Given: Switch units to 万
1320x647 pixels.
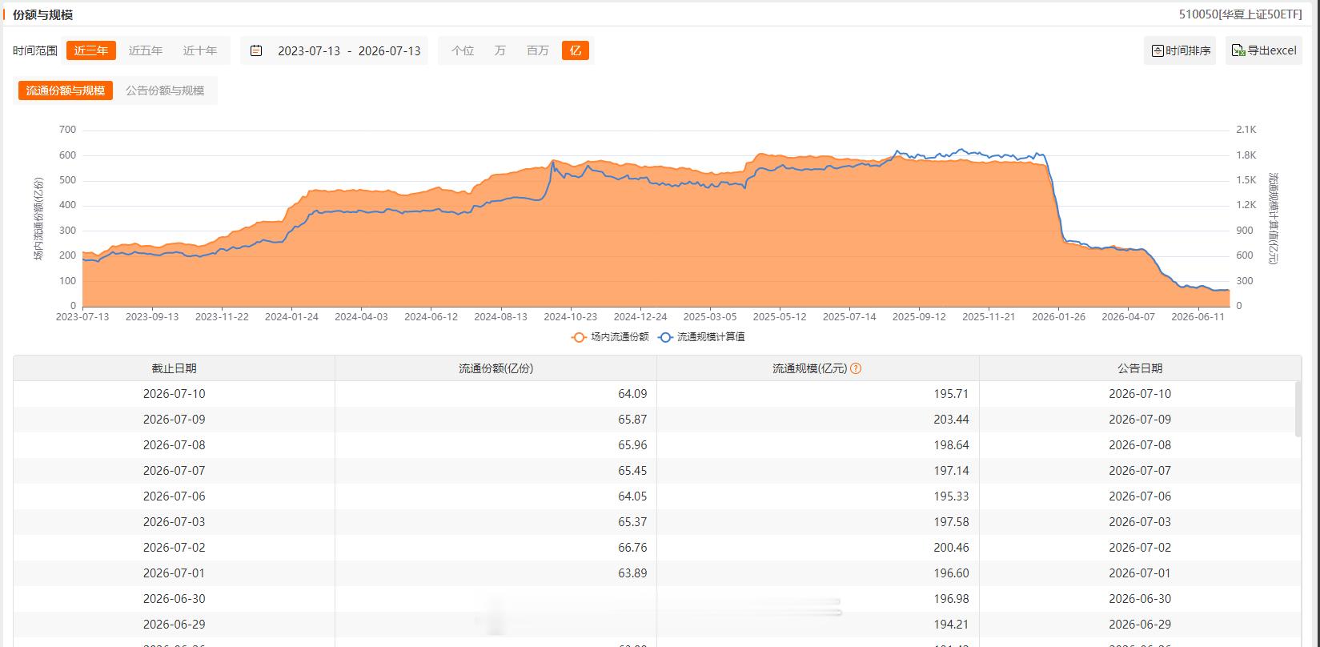Looking at the screenshot, I should click(500, 50).
